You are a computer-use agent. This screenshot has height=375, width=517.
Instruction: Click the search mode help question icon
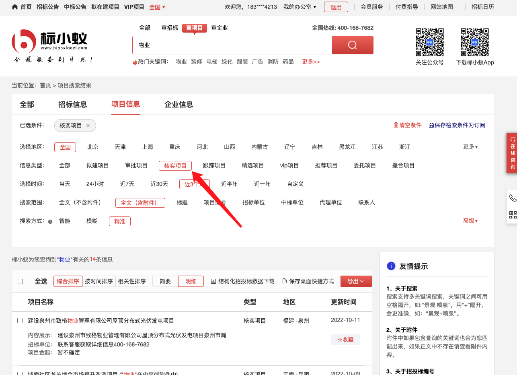click(50, 221)
